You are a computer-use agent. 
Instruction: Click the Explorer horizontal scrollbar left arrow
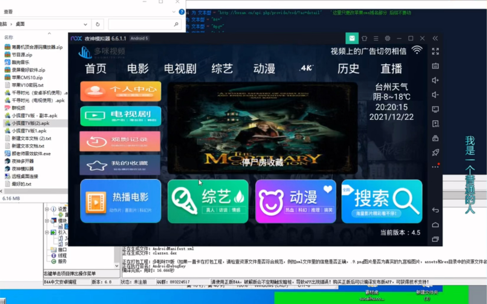2,191
